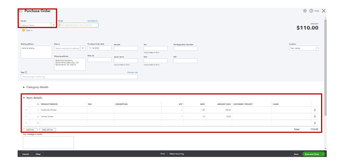Viewport: 360px width, 162px height.
Task: Click the $110.00 amount total
Action: [307, 28]
